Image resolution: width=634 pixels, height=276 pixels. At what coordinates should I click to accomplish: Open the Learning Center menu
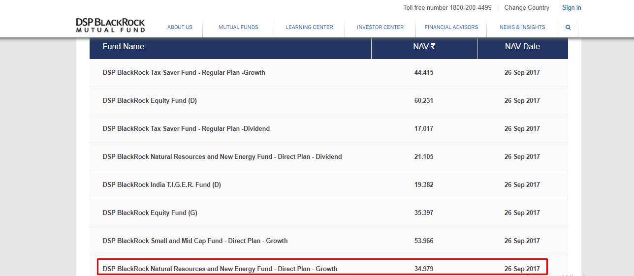tap(309, 28)
